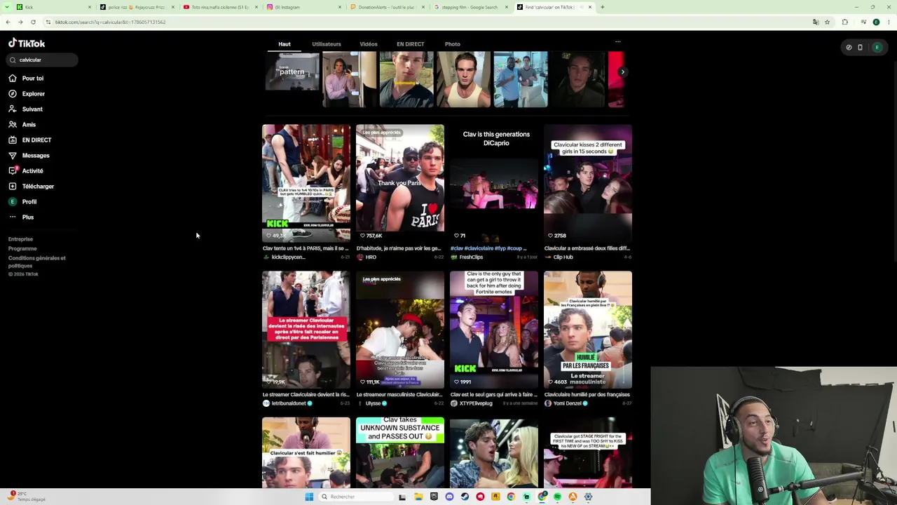Viewport: 897px width, 505px height.
Task: Open the Yomi Denzel uploader profile
Action: pyautogui.click(x=568, y=403)
